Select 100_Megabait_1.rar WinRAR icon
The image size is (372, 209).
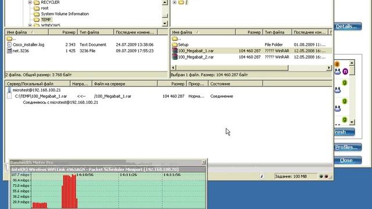(x=175, y=51)
